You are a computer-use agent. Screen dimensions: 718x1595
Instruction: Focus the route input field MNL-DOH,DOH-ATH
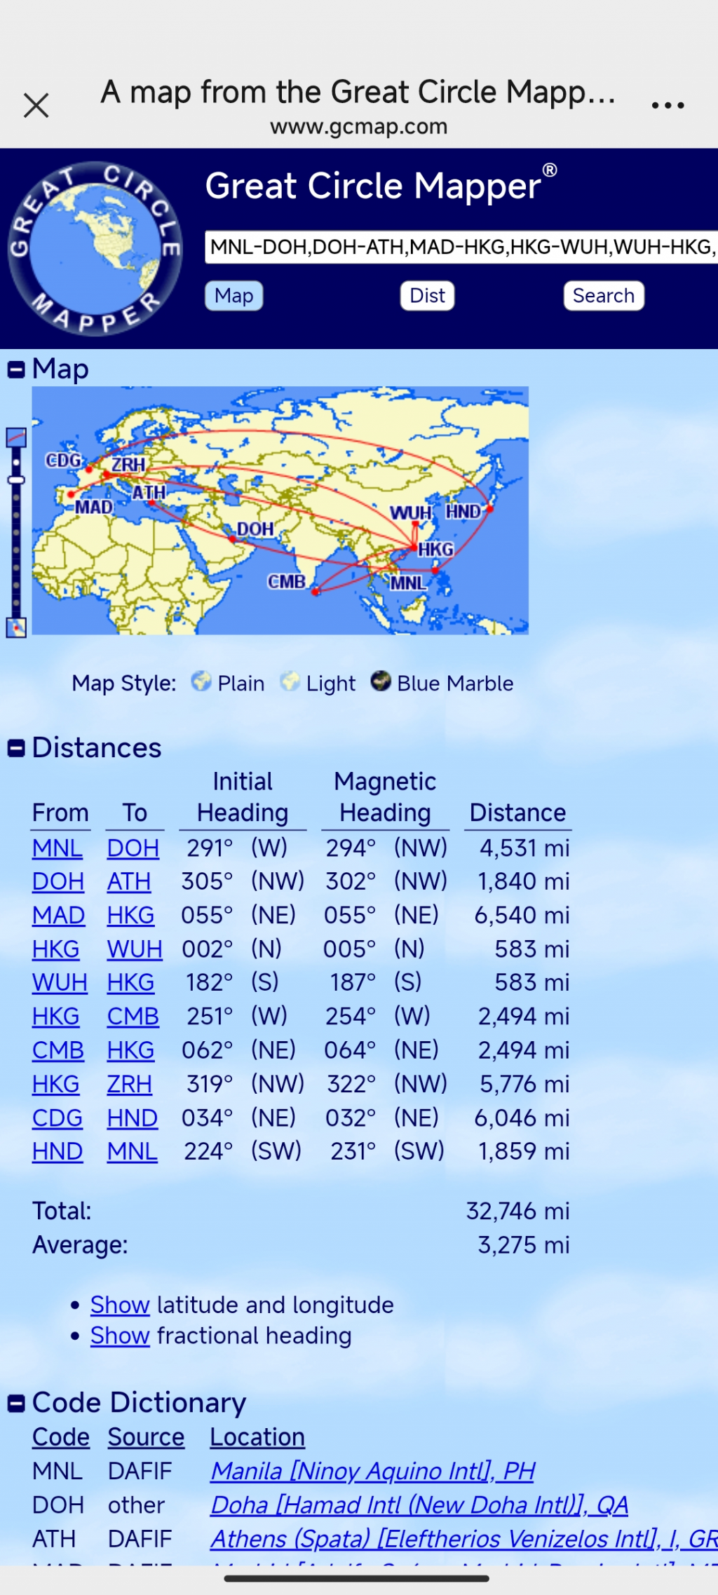(x=461, y=247)
